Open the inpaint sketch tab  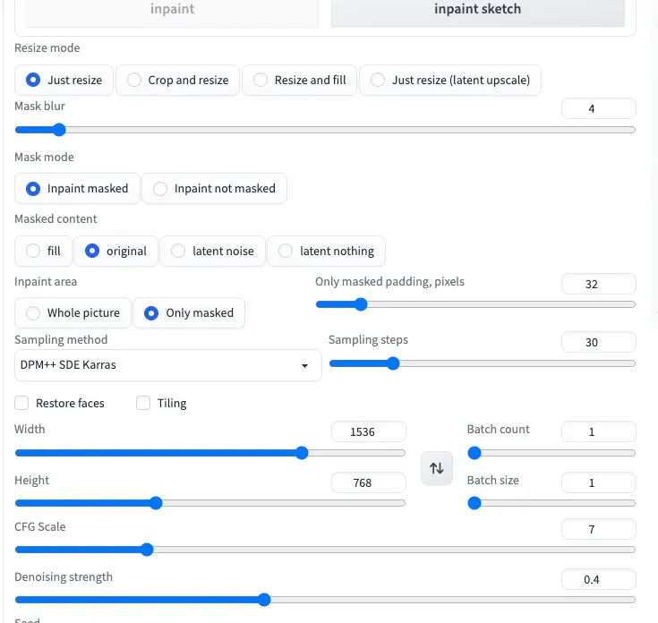pyautogui.click(x=477, y=10)
